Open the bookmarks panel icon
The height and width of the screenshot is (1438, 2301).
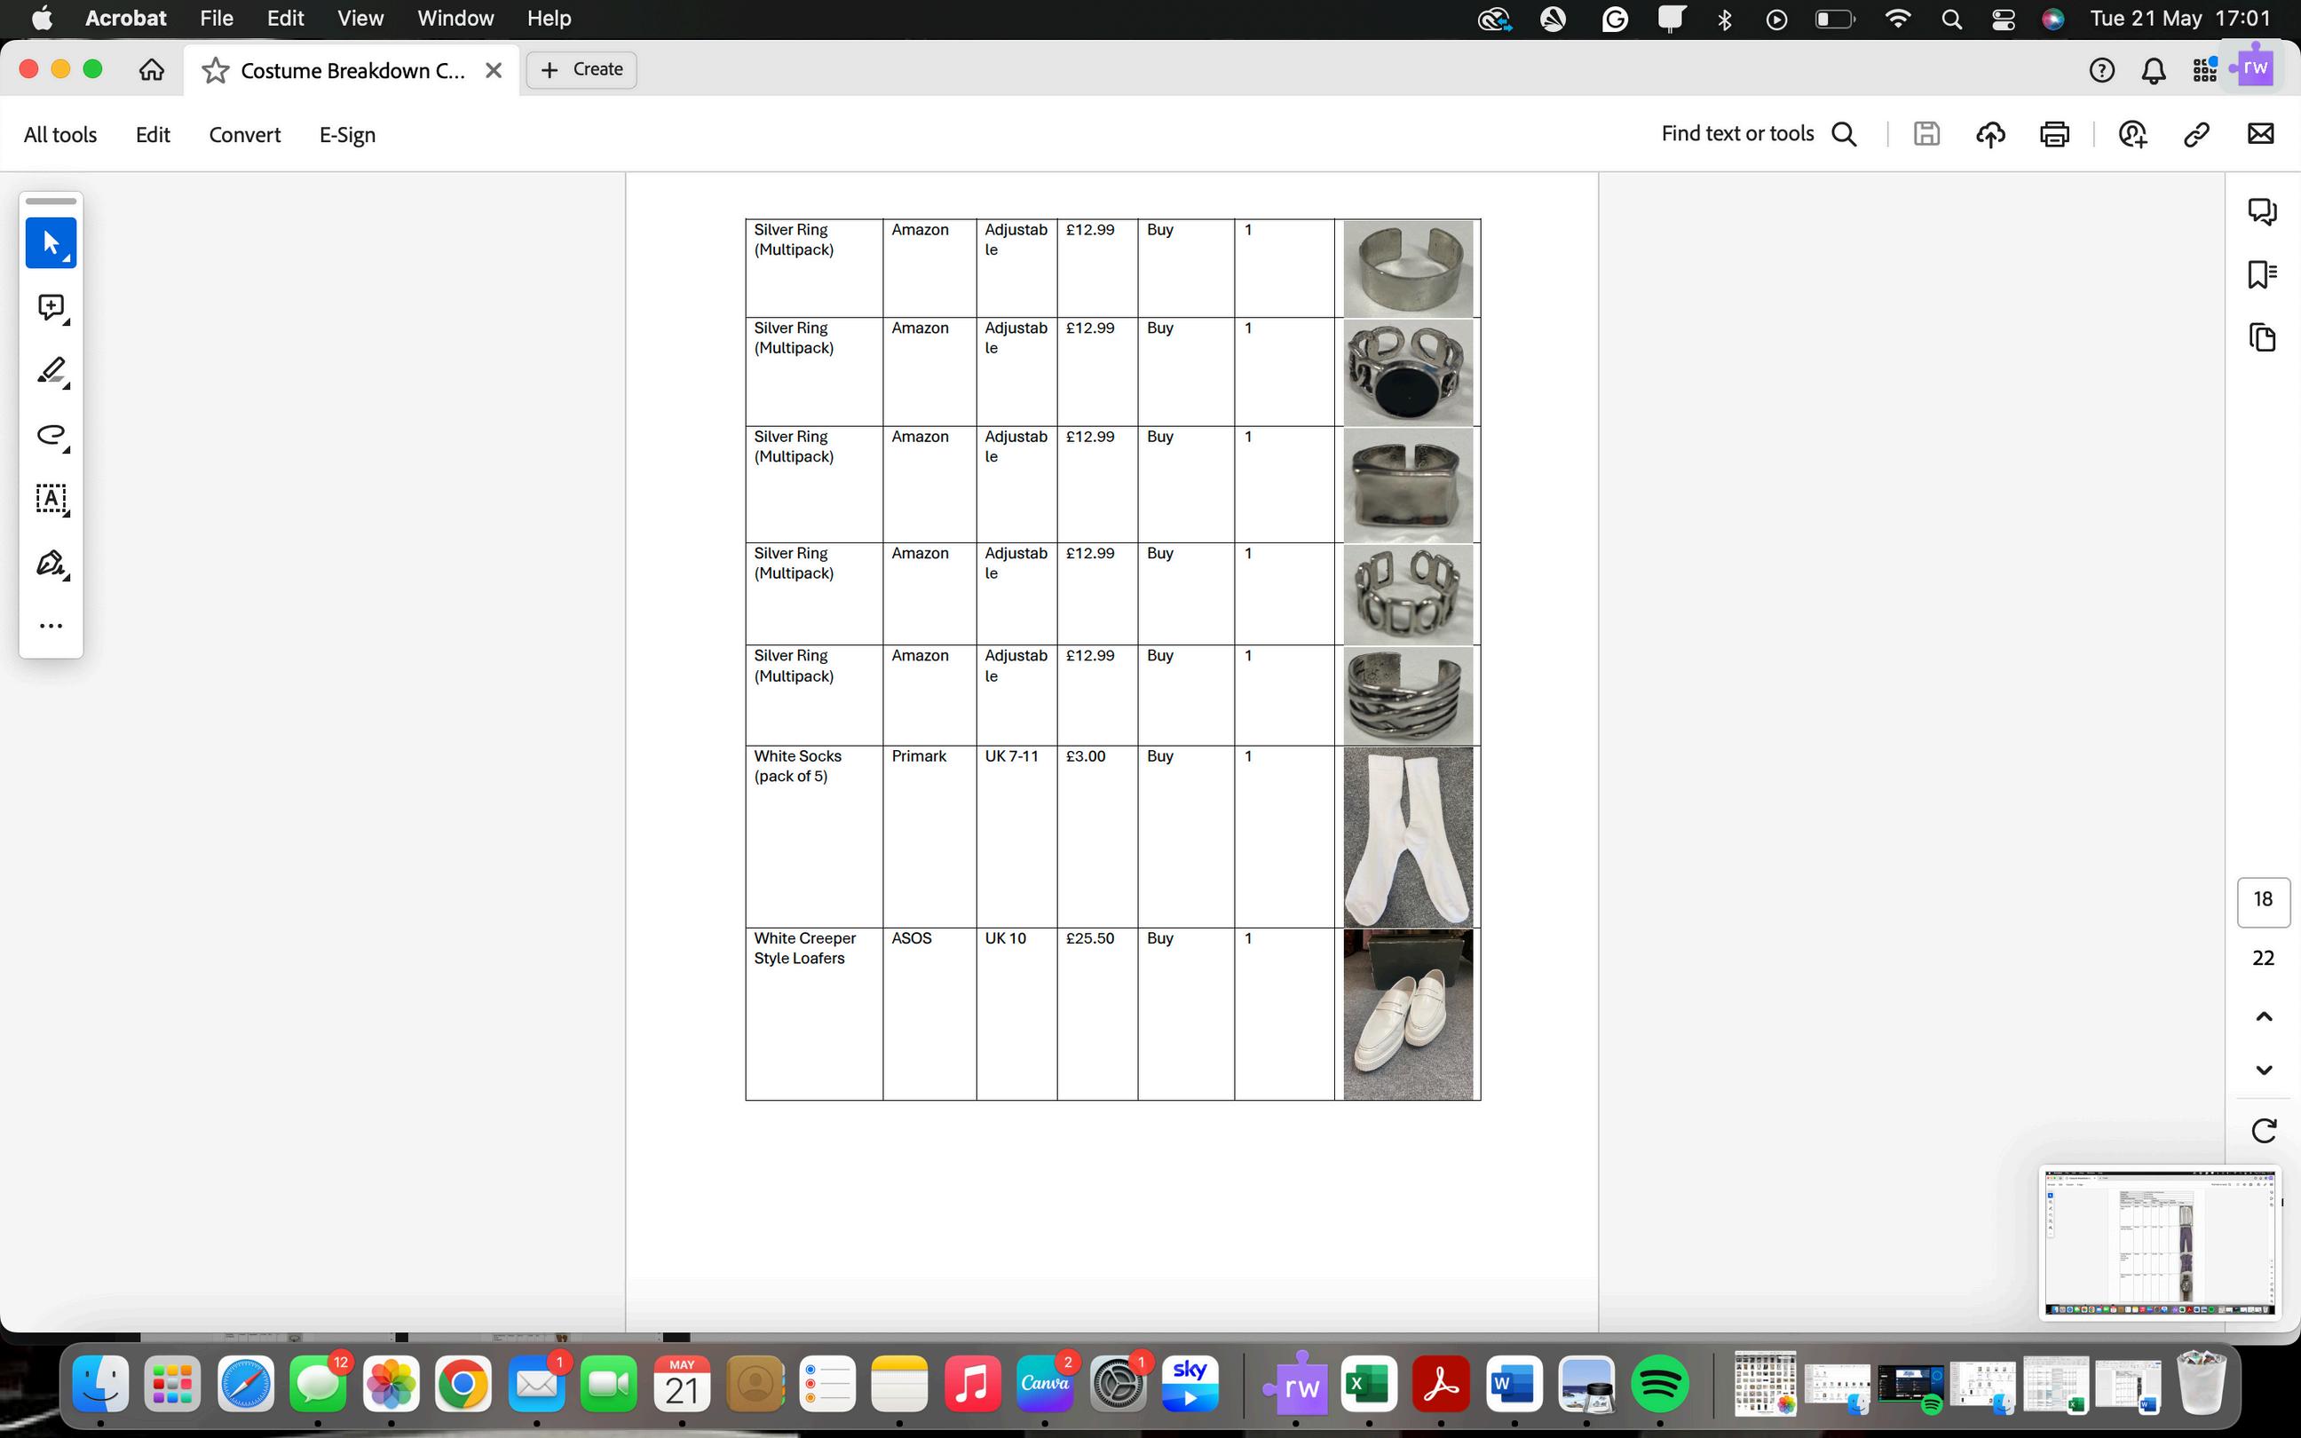(2262, 274)
